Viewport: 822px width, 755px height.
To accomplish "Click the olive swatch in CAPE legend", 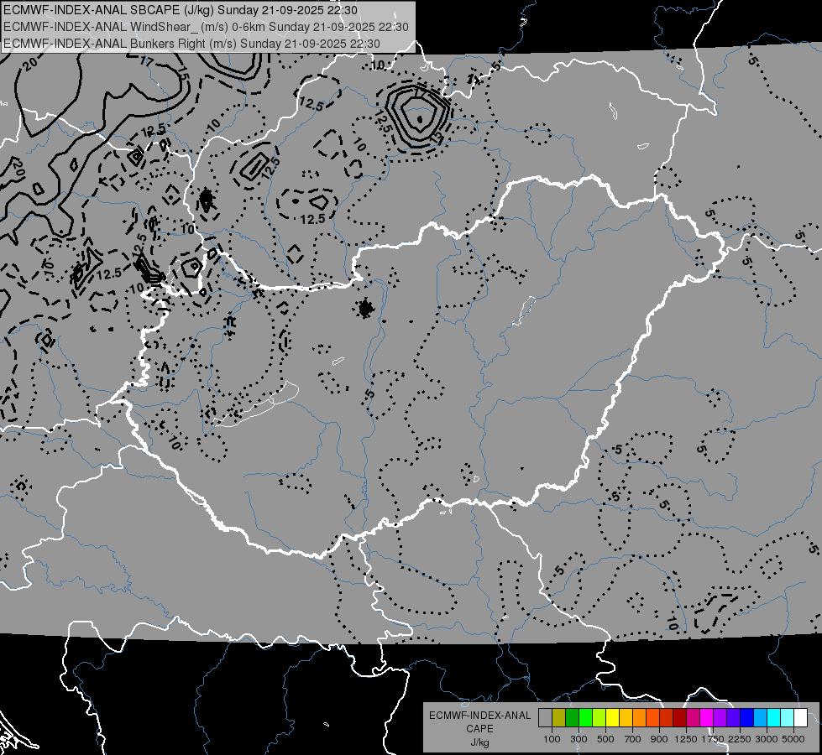I will point(558,718).
